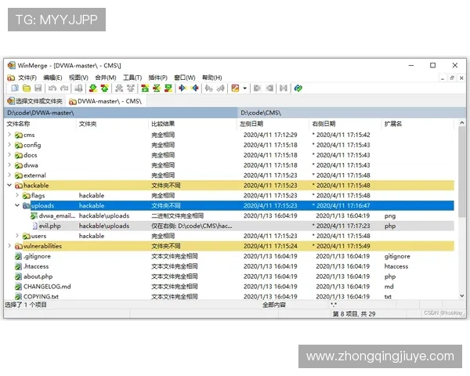The image size is (470, 376).
Task: Select the about.php row
Action: [230, 277]
